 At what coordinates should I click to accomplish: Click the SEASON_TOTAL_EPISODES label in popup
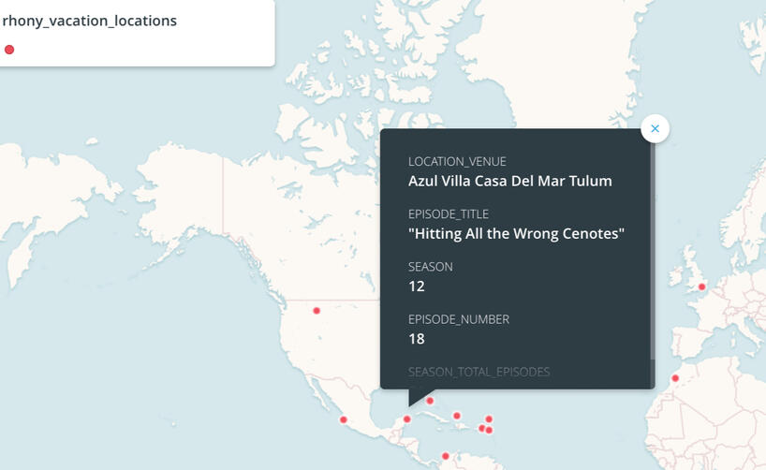coord(479,372)
